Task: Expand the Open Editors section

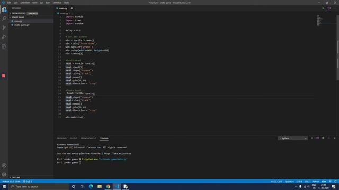Action: click(x=18, y=13)
